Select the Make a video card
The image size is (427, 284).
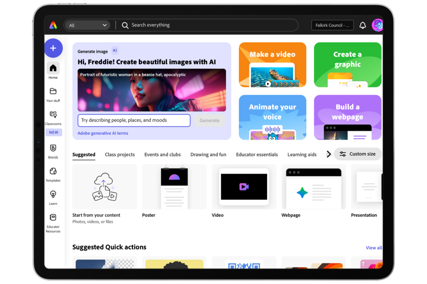[x=272, y=65]
